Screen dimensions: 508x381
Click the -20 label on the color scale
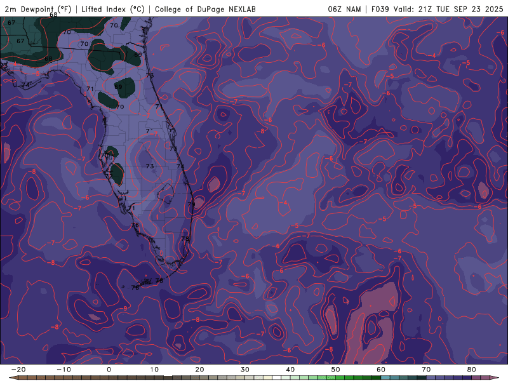[18, 370]
